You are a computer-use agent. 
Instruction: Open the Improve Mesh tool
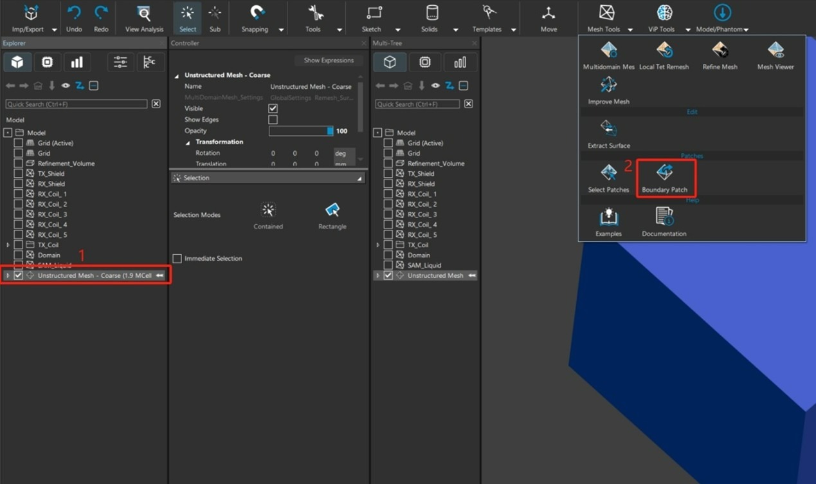(x=608, y=85)
